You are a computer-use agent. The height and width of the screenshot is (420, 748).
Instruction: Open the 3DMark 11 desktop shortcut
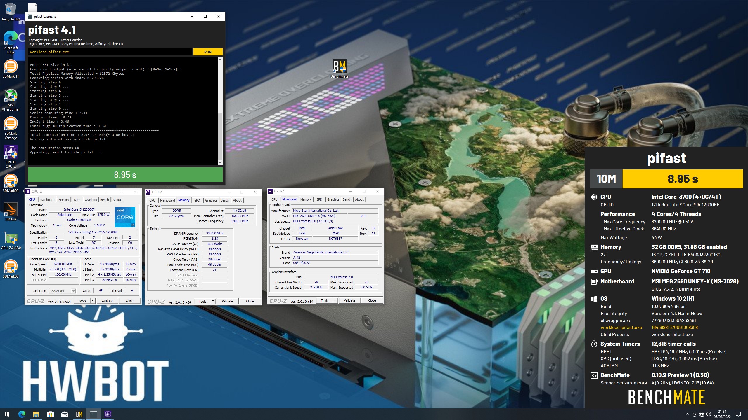coord(11,69)
